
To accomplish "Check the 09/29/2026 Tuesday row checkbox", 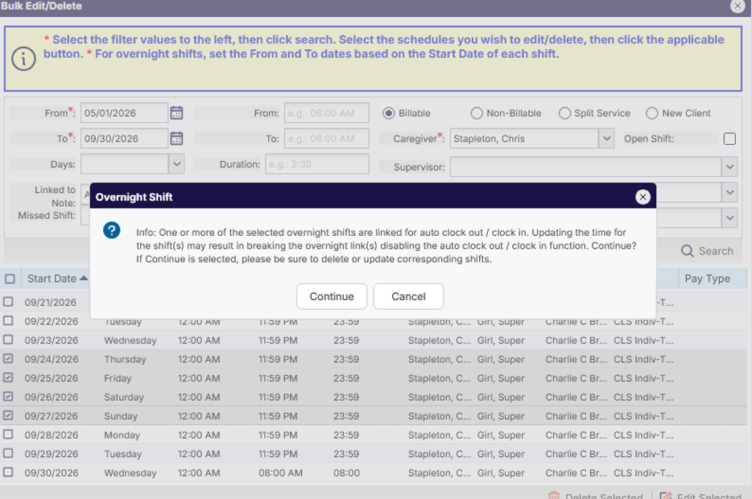I will point(8,453).
